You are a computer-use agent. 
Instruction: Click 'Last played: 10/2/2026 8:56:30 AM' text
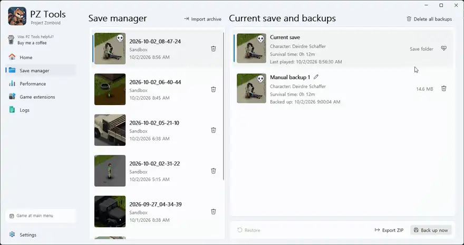tap(306, 62)
